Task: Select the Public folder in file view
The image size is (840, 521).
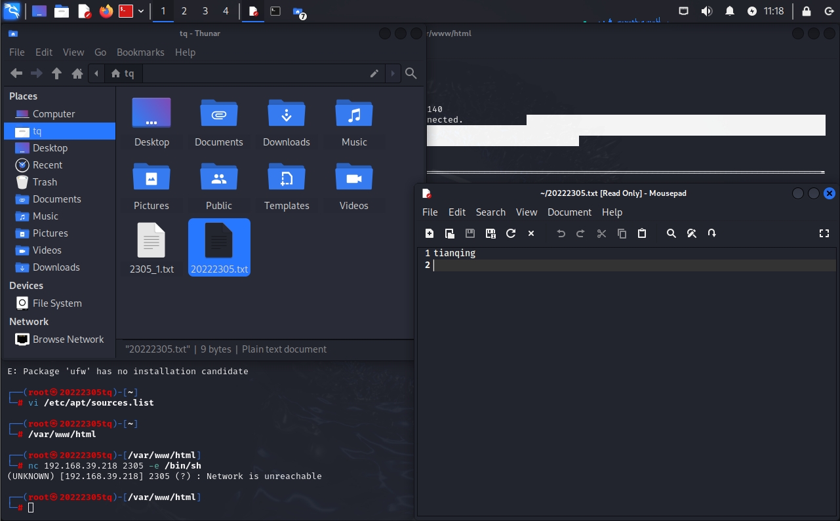Action: click(x=219, y=186)
